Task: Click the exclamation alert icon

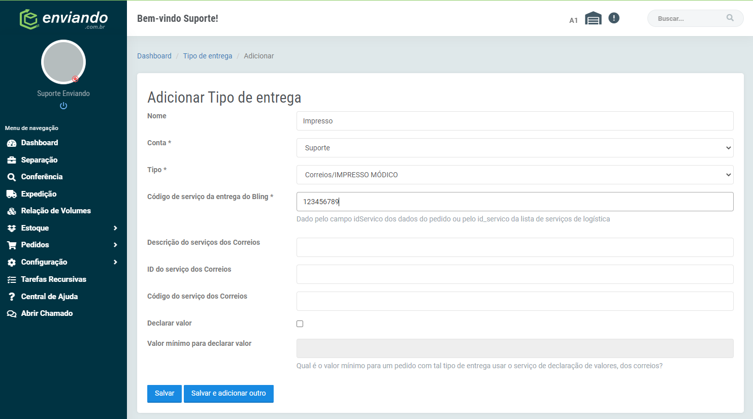Action: [x=614, y=18]
